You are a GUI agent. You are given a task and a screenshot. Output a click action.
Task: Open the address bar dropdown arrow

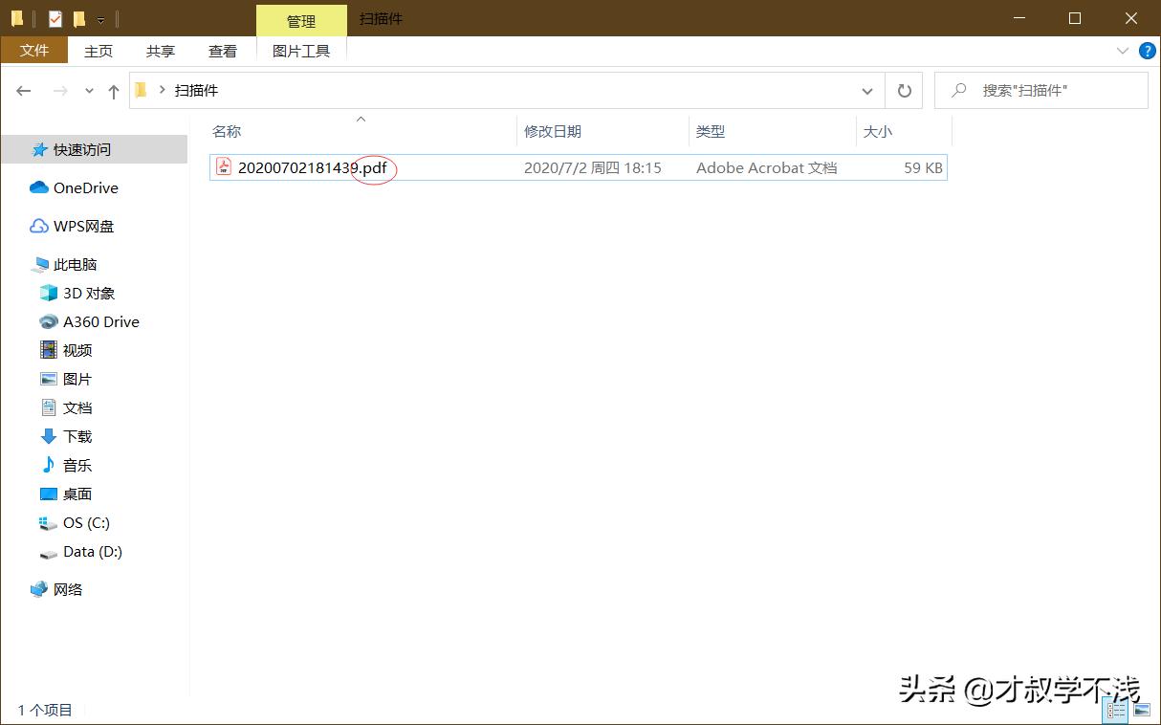(x=867, y=90)
